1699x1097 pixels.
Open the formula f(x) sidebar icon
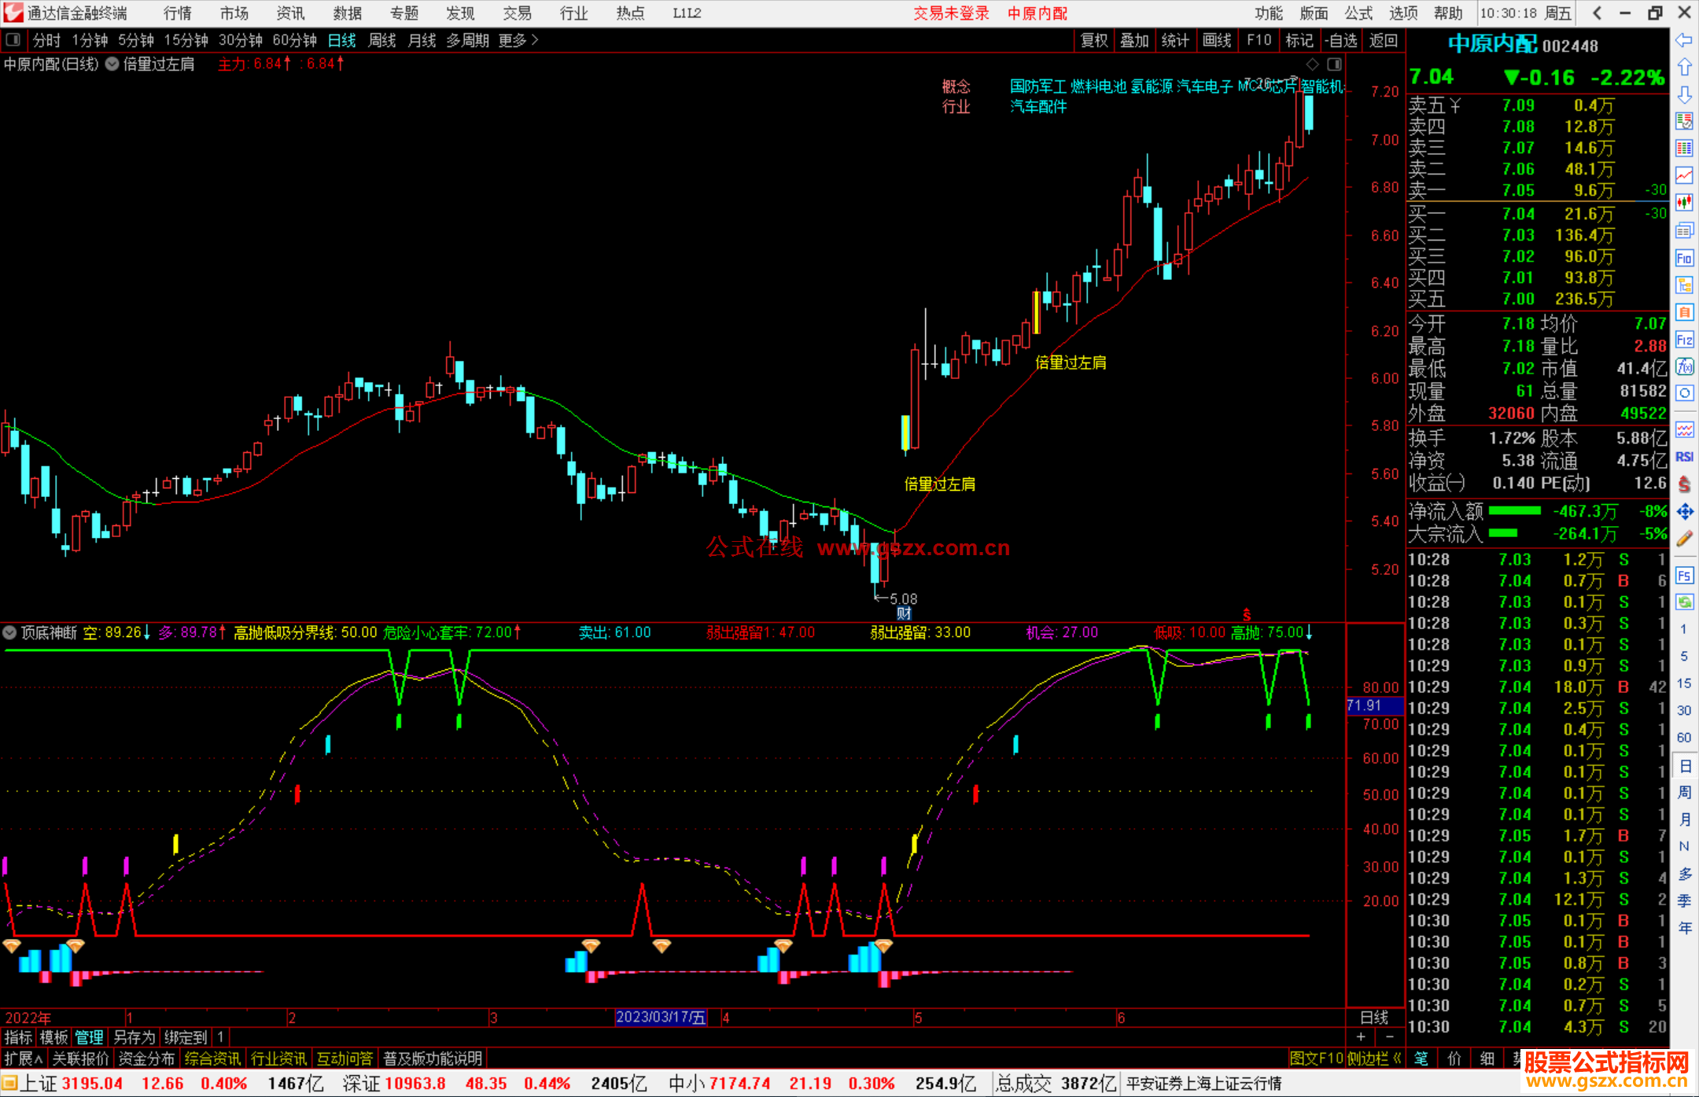click(x=1684, y=367)
